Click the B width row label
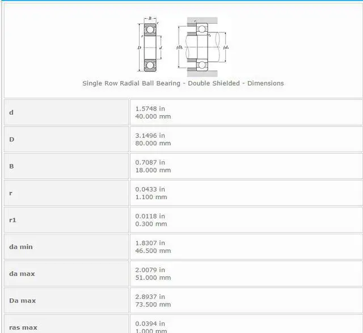The image size is (363, 333). (x=66, y=166)
